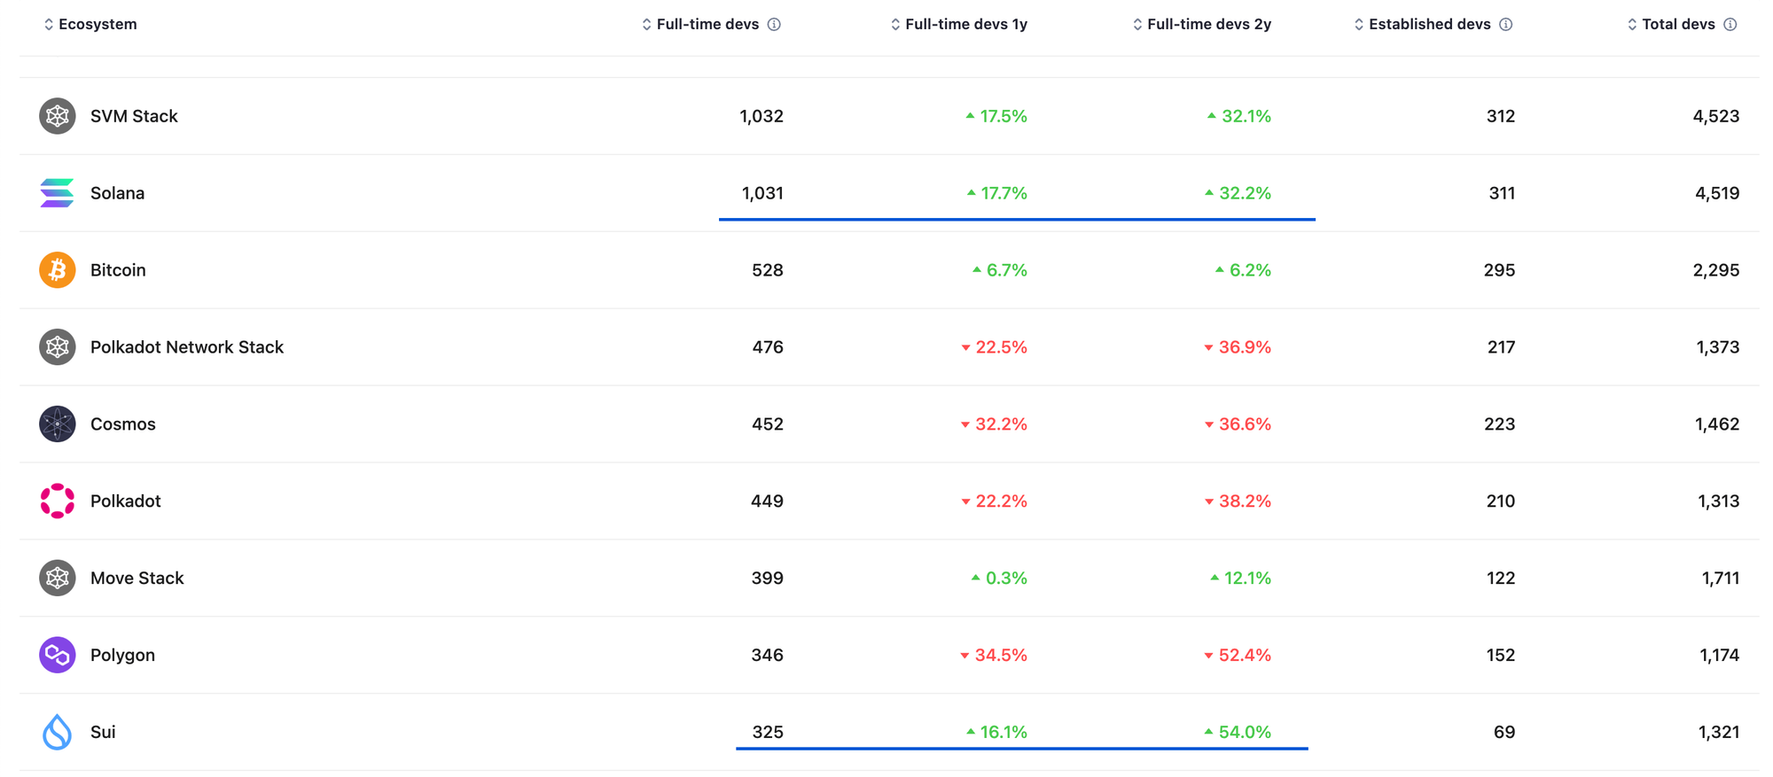
Task: Select Solana full-time devs value 1,031
Action: 762,193
